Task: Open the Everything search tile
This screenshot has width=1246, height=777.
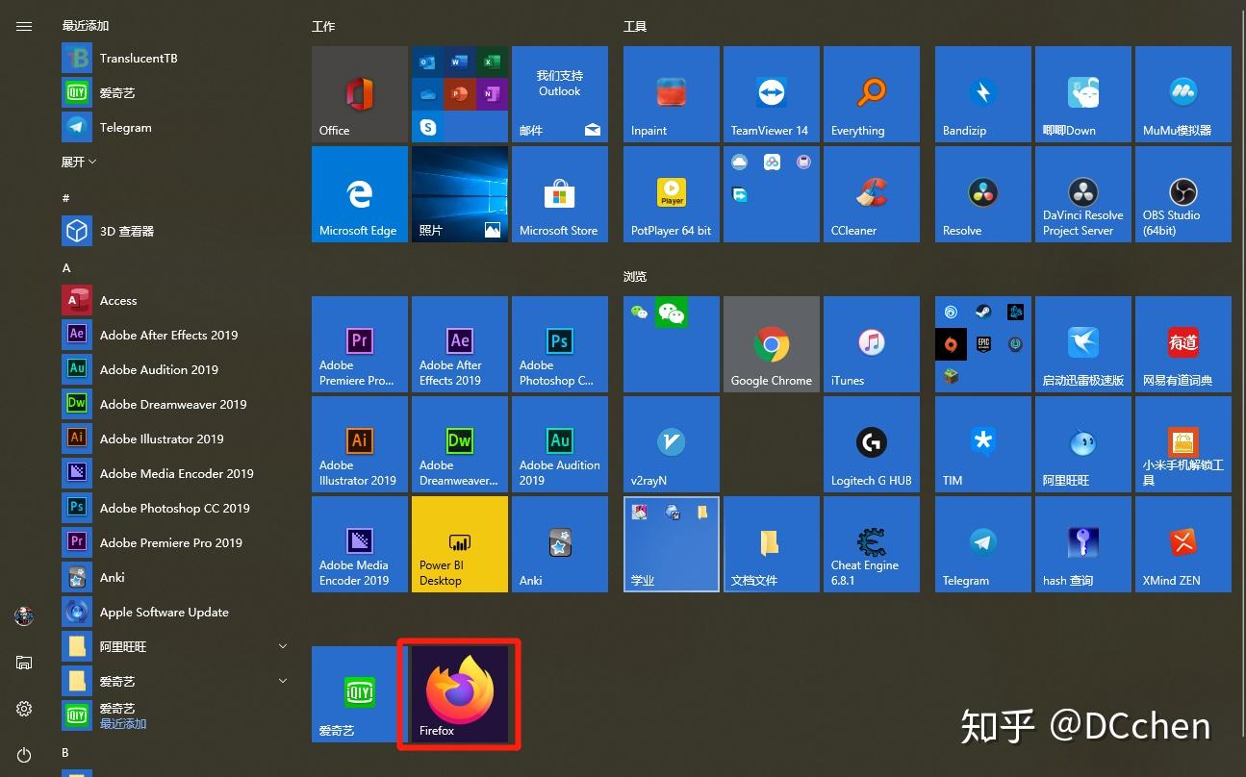Action: pyautogui.click(x=872, y=94)
